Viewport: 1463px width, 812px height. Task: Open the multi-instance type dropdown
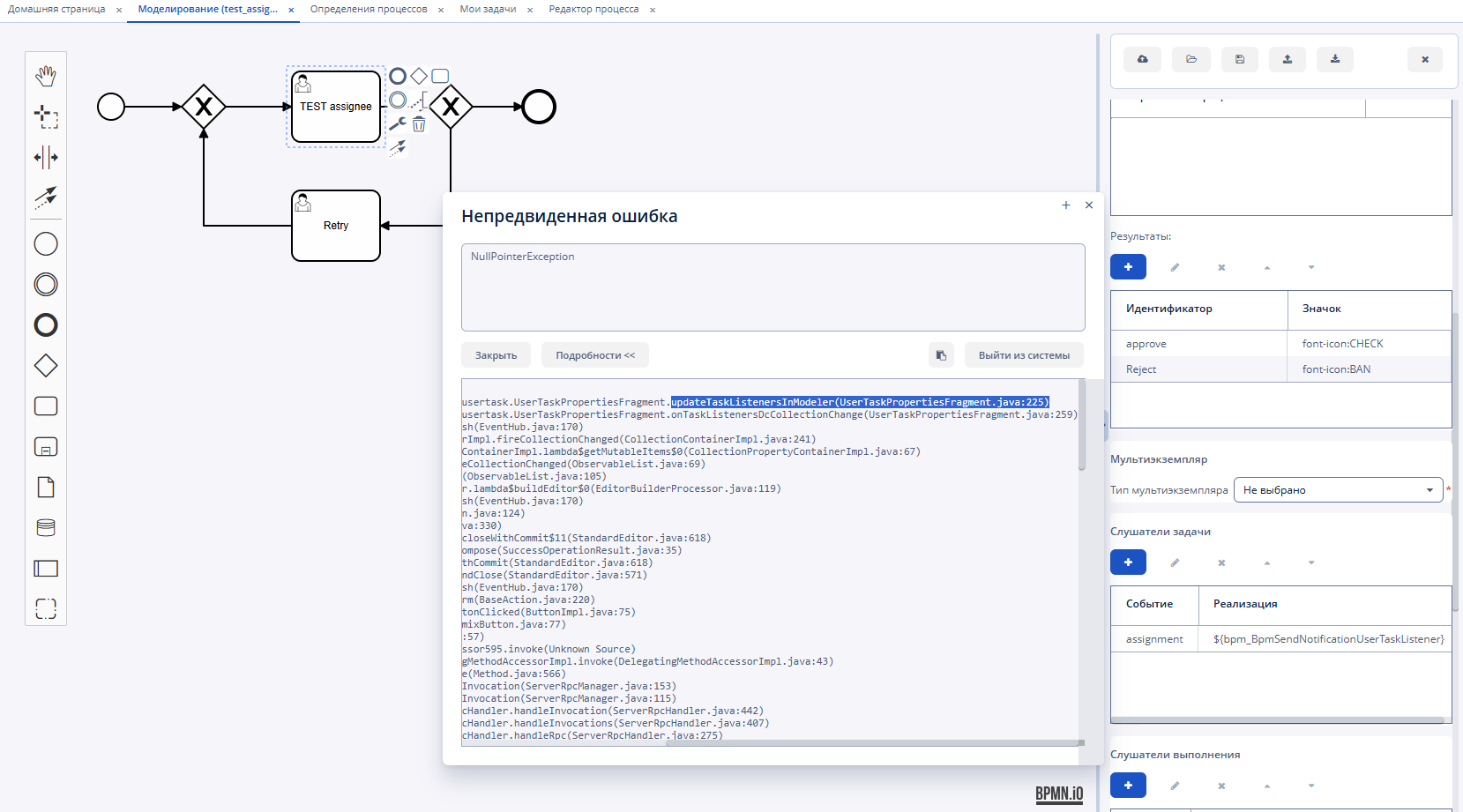click(x=1337, y=490)
